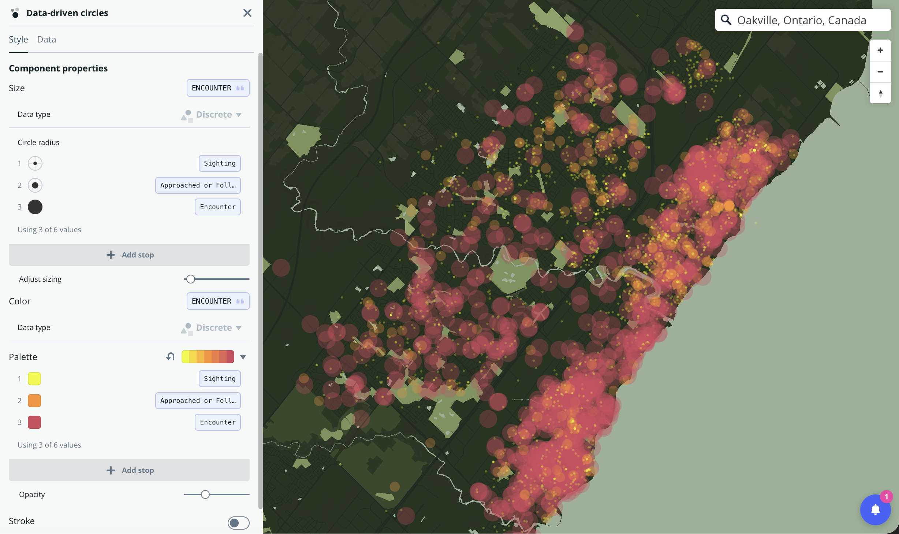Click the Data-driven circles panel icon
The image size is (899, 534).
pyautogui.click(x=15, y=13)
